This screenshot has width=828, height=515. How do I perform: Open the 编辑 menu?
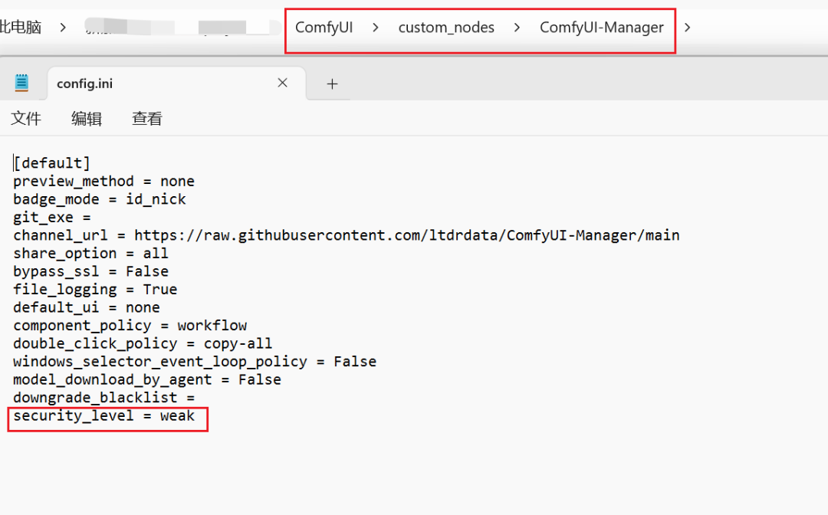(87, 118)
